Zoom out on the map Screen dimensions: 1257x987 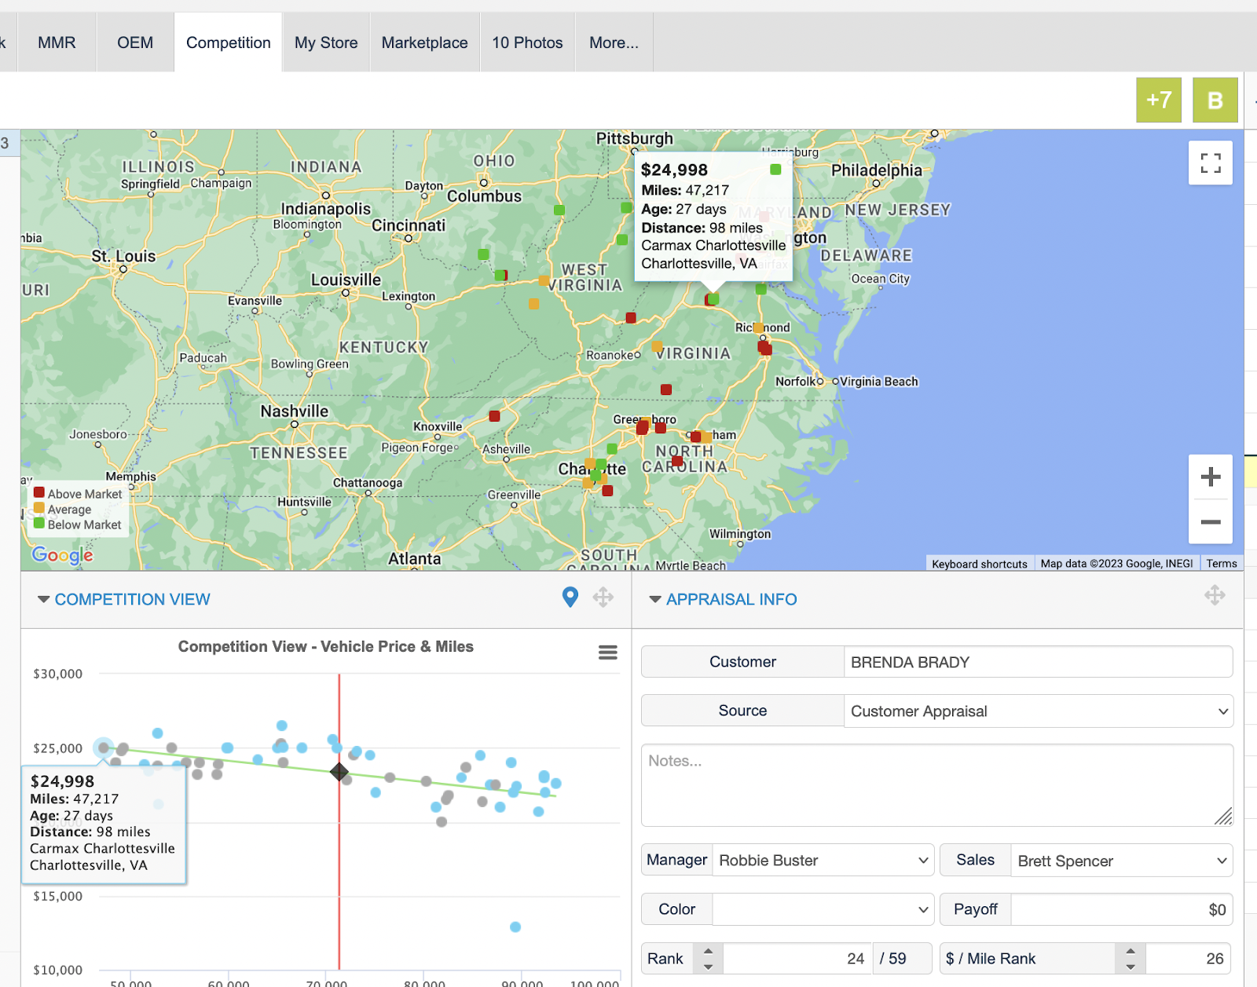point(1210,522)
